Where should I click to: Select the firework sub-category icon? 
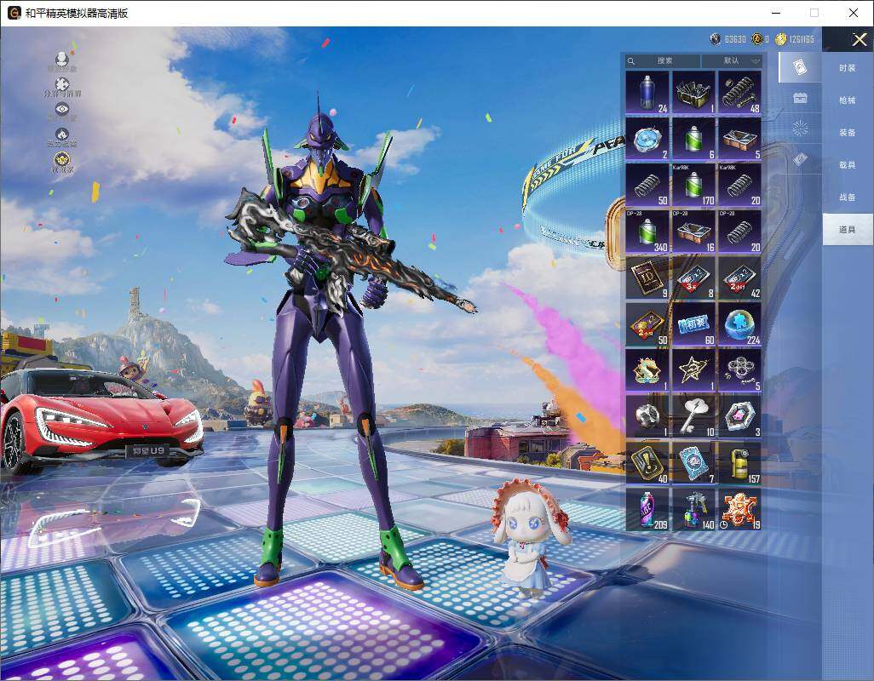[x=799, y=128]
